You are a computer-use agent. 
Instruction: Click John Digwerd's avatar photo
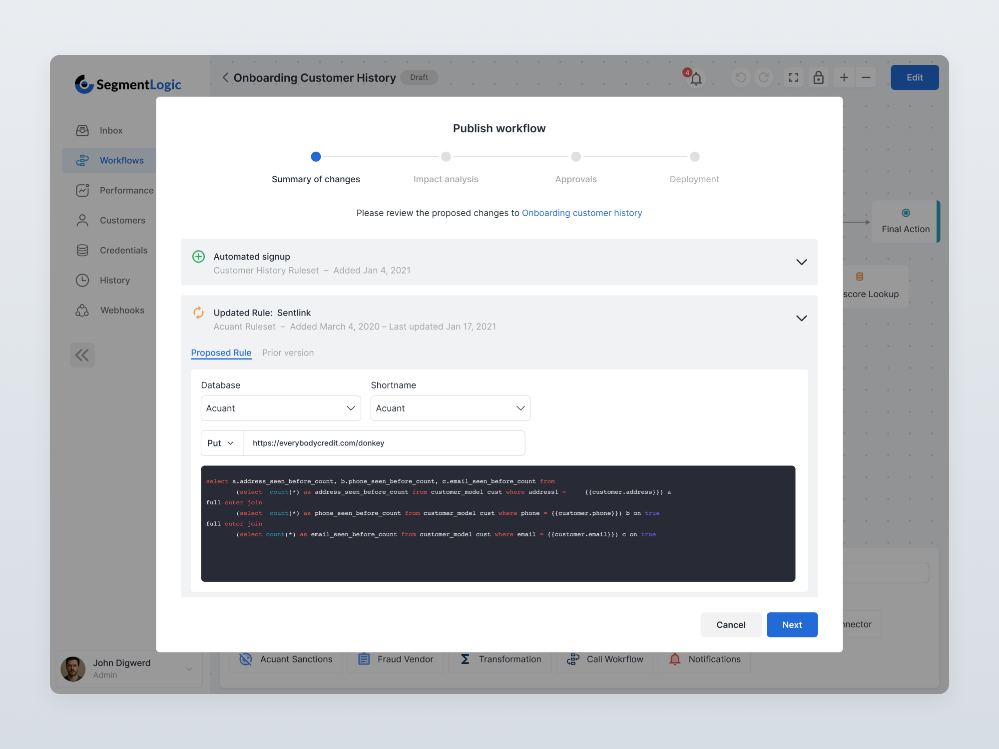73,669
